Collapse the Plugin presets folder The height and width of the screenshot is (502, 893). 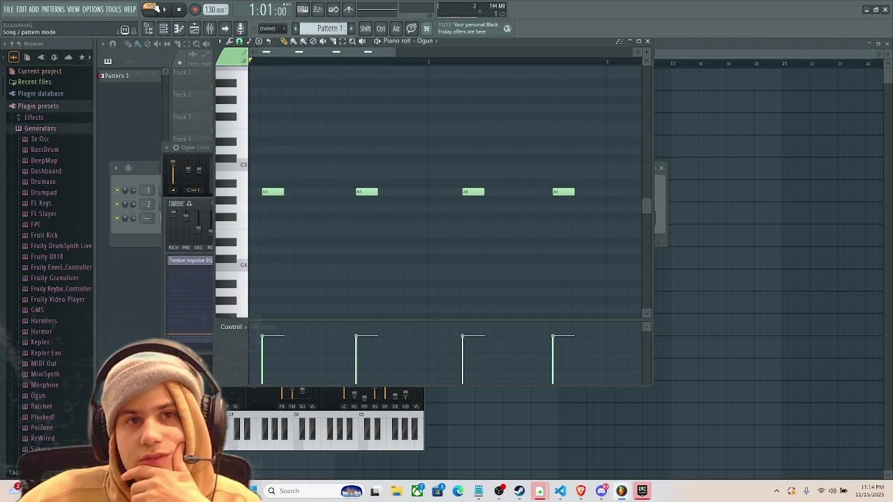(x=38, y=106)
